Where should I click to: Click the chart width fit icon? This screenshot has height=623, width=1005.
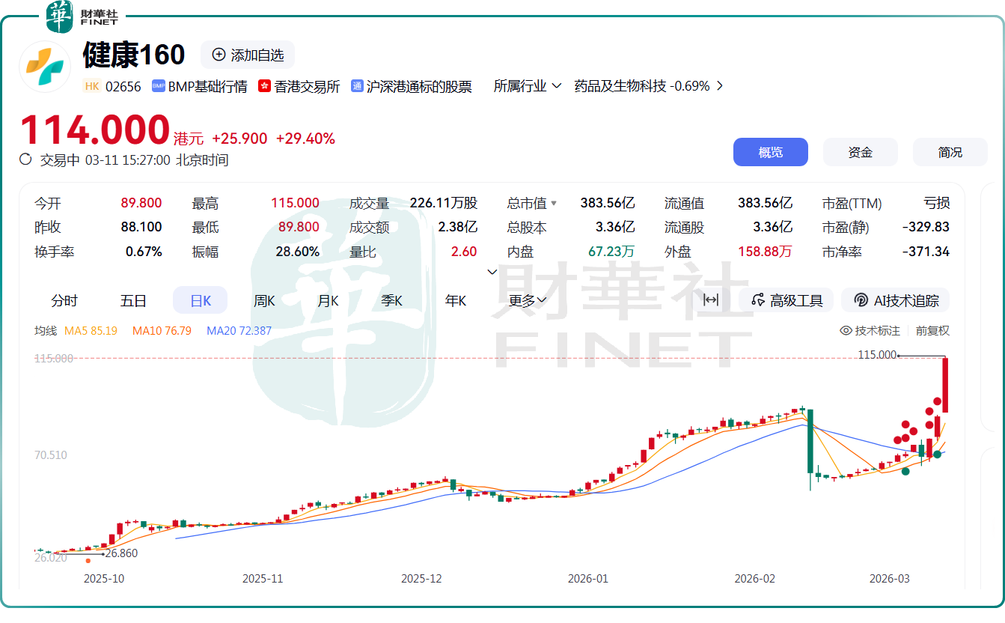point(711,300)
